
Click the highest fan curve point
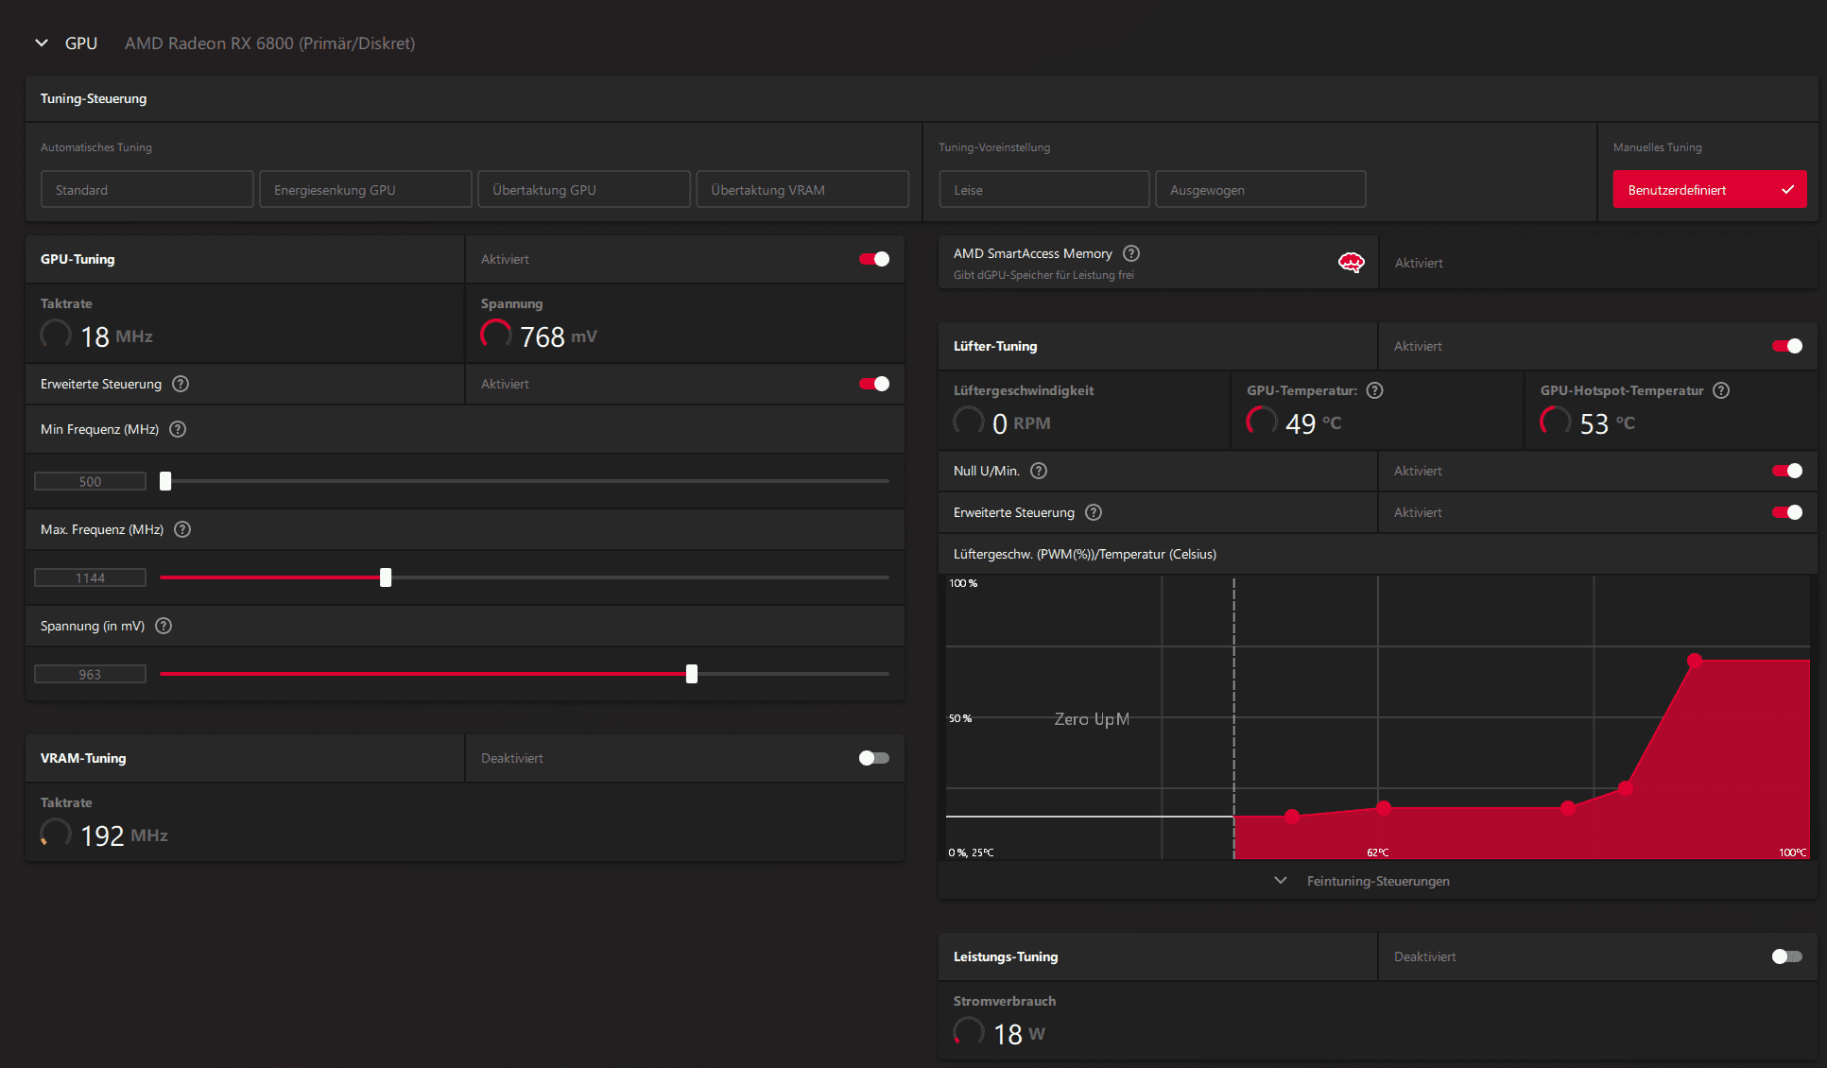tap(1695, 660)
